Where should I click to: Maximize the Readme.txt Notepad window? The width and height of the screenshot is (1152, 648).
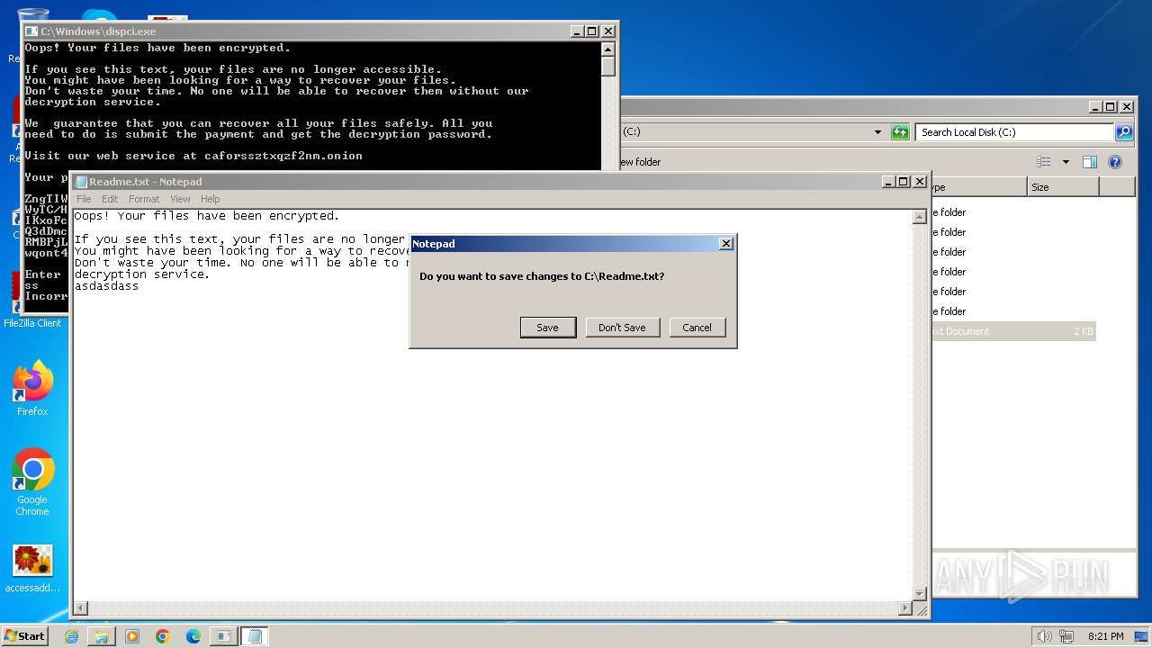pyautogui.click(x=904, y=182)
